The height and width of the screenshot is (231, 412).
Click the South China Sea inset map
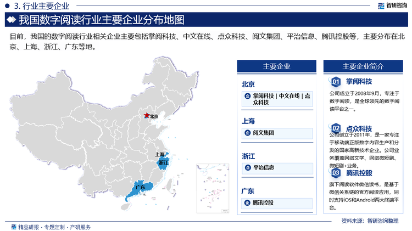pos(213,188)
